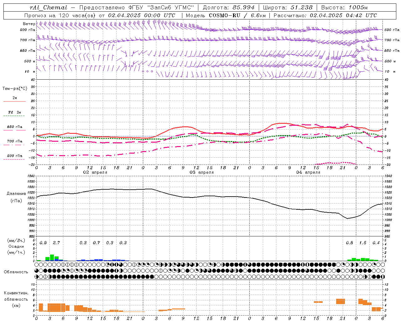The height and width of the screenshot is (321, 401).
Task: Click the Ветер wind panel label
Action: 29,24
